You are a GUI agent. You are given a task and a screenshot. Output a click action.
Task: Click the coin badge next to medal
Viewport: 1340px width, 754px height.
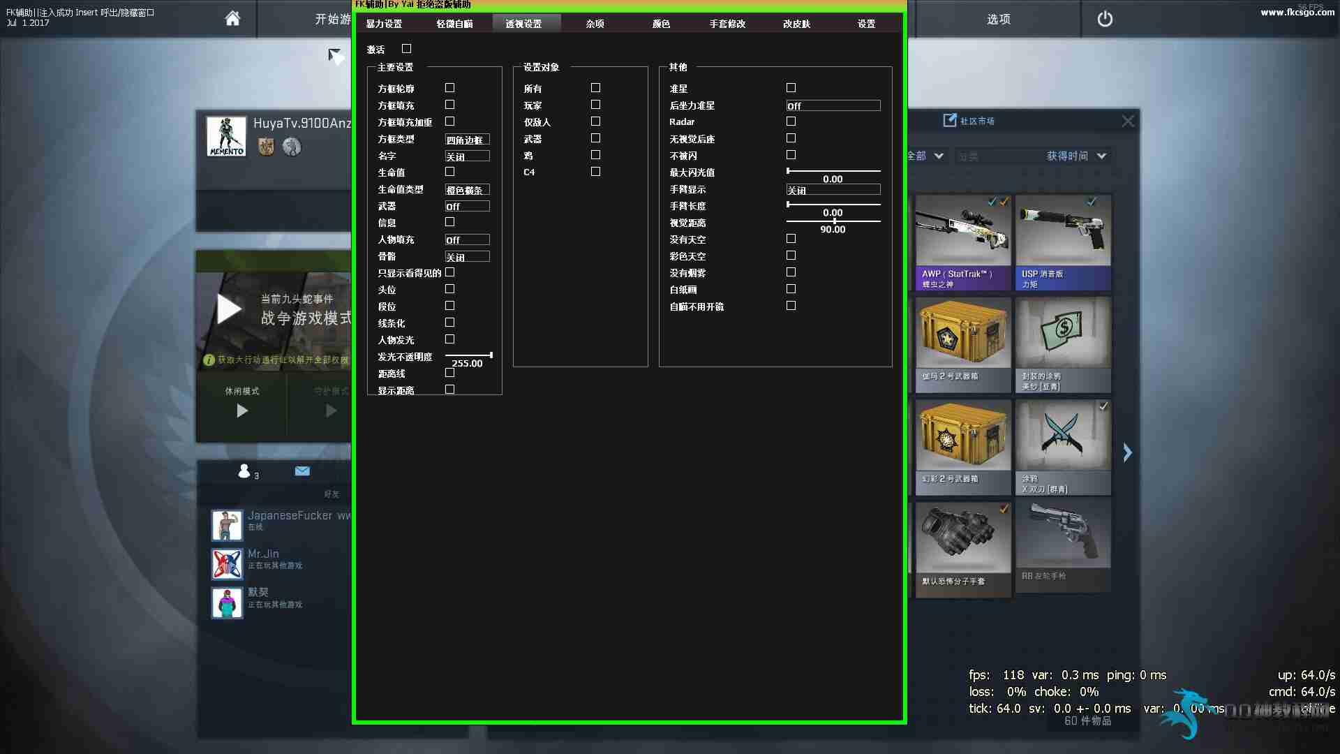tap(292, 147)
